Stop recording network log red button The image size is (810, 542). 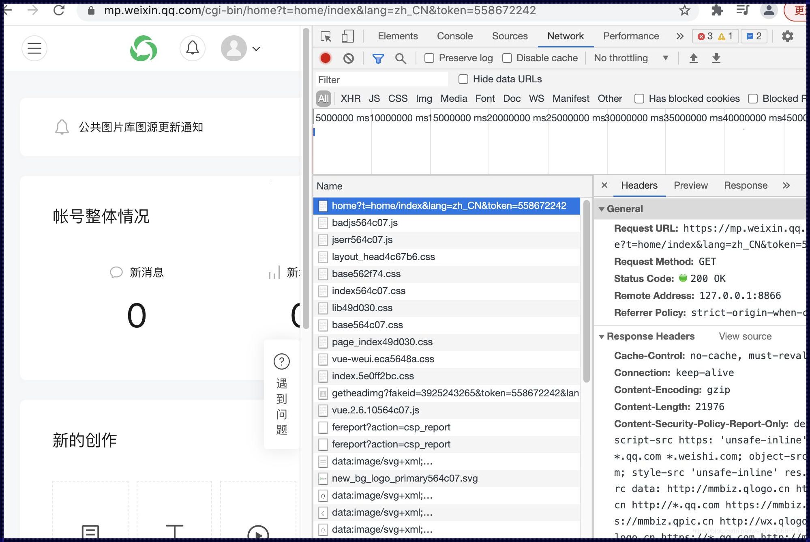tap(325, 58)
